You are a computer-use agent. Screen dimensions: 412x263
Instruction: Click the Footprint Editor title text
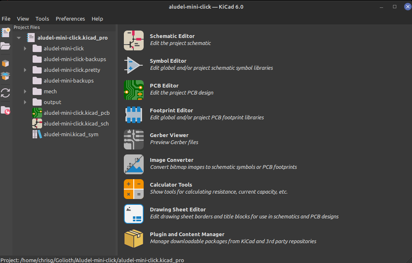pos(171,110)
